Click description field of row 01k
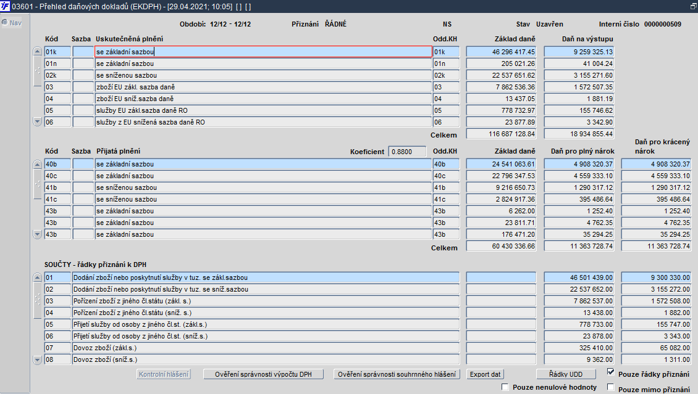The width and height of the screenshot is (698, 394). 263,52
